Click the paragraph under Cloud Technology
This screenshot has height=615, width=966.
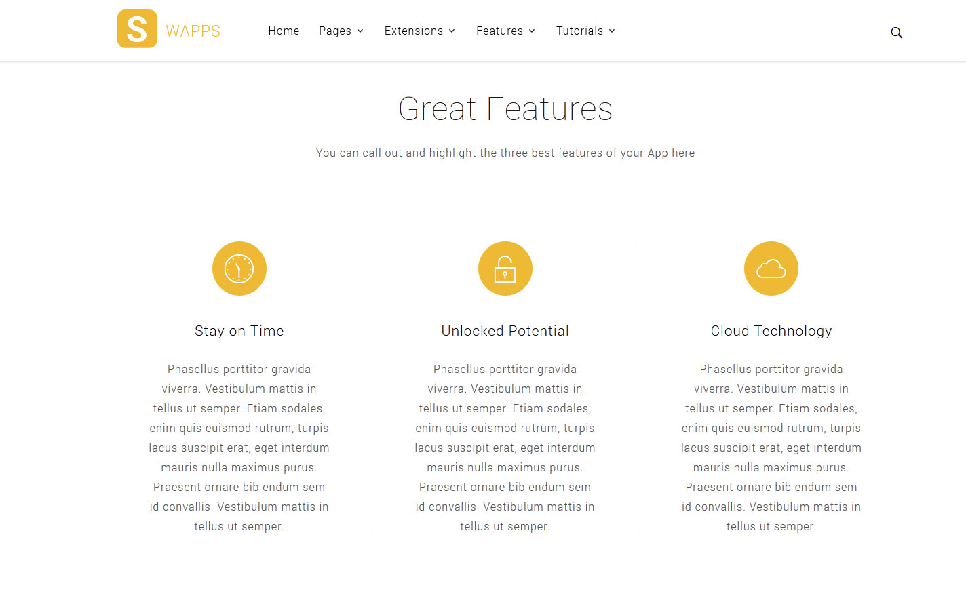[771, 448]
